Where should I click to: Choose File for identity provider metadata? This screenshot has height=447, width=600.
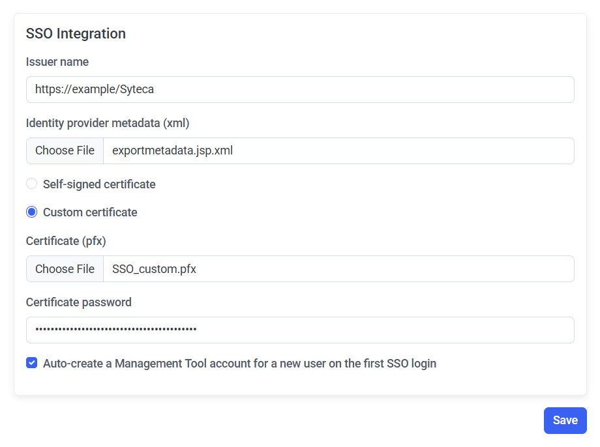point(65,151)
